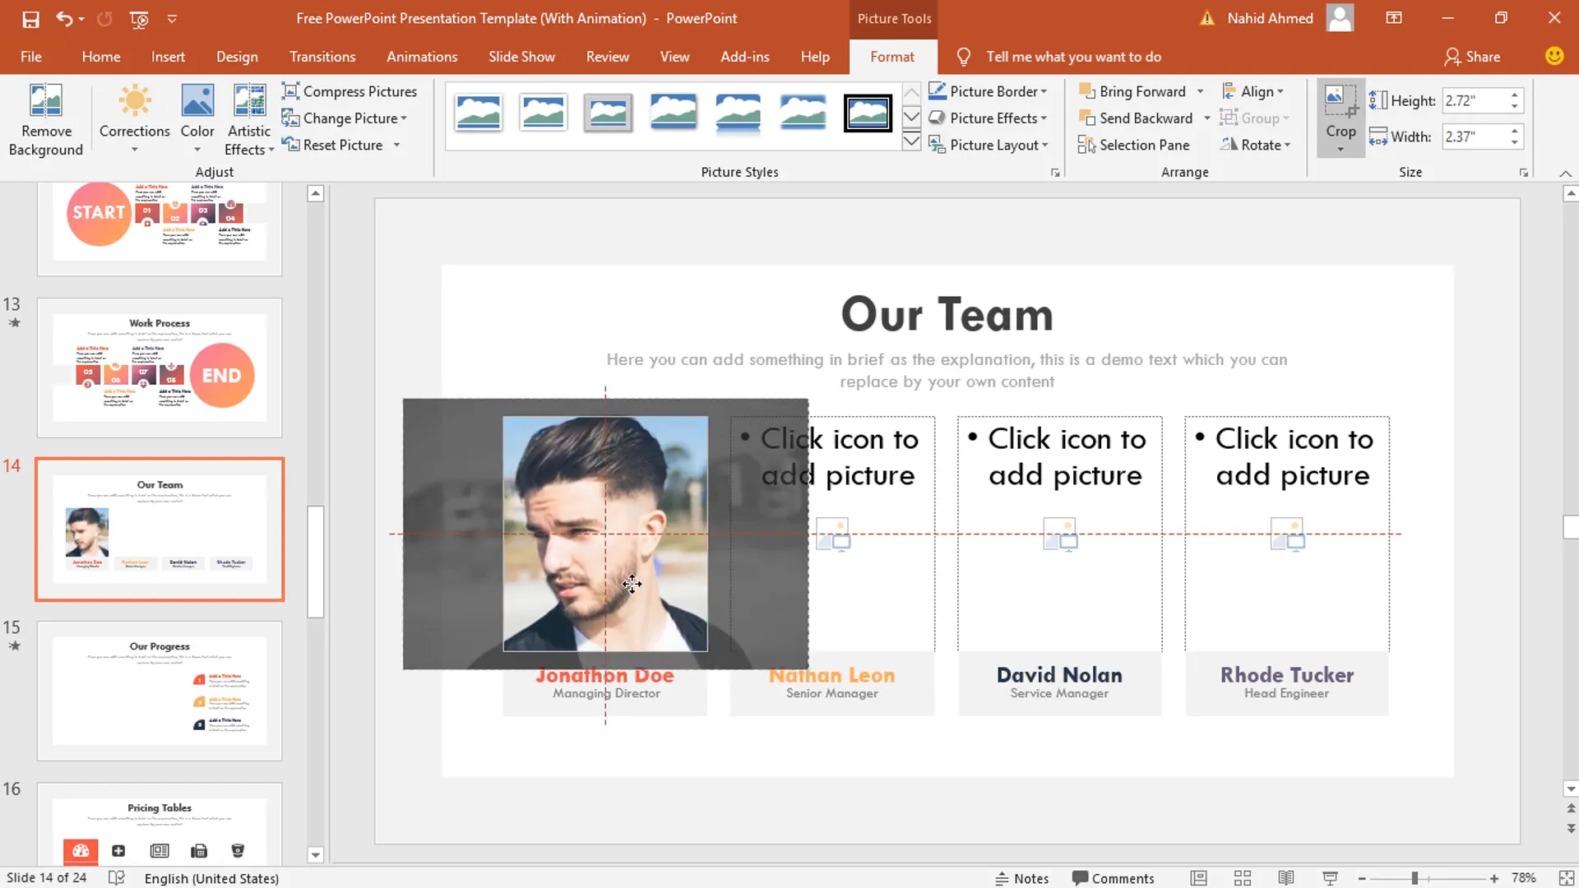Click Reset Picture
This screenshot has height=888, width=1579.
tap(333, 145)
